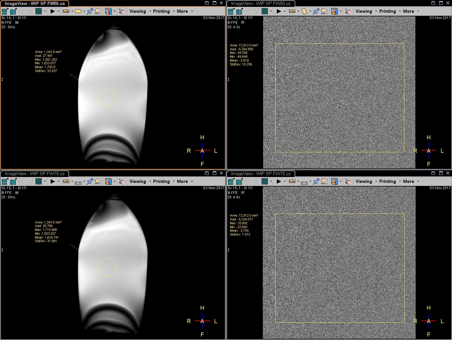Select the ellipse ROI tool in the top-left viewer

[x=78, y=11]
